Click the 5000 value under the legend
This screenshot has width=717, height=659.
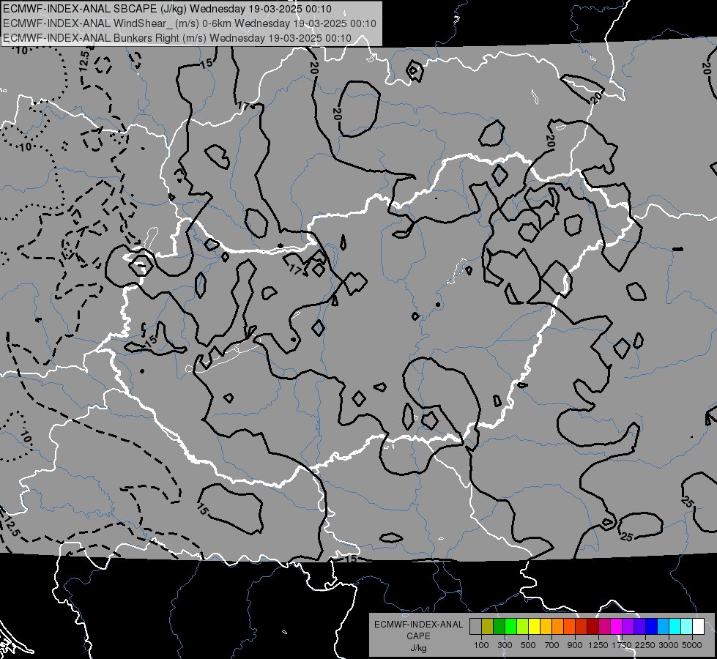point(692,645)
